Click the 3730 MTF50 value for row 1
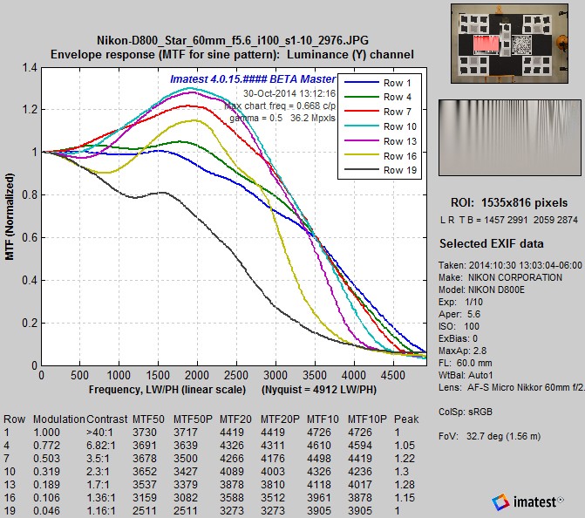The width and height of the screenshot is (585, 518). (145, 433)
